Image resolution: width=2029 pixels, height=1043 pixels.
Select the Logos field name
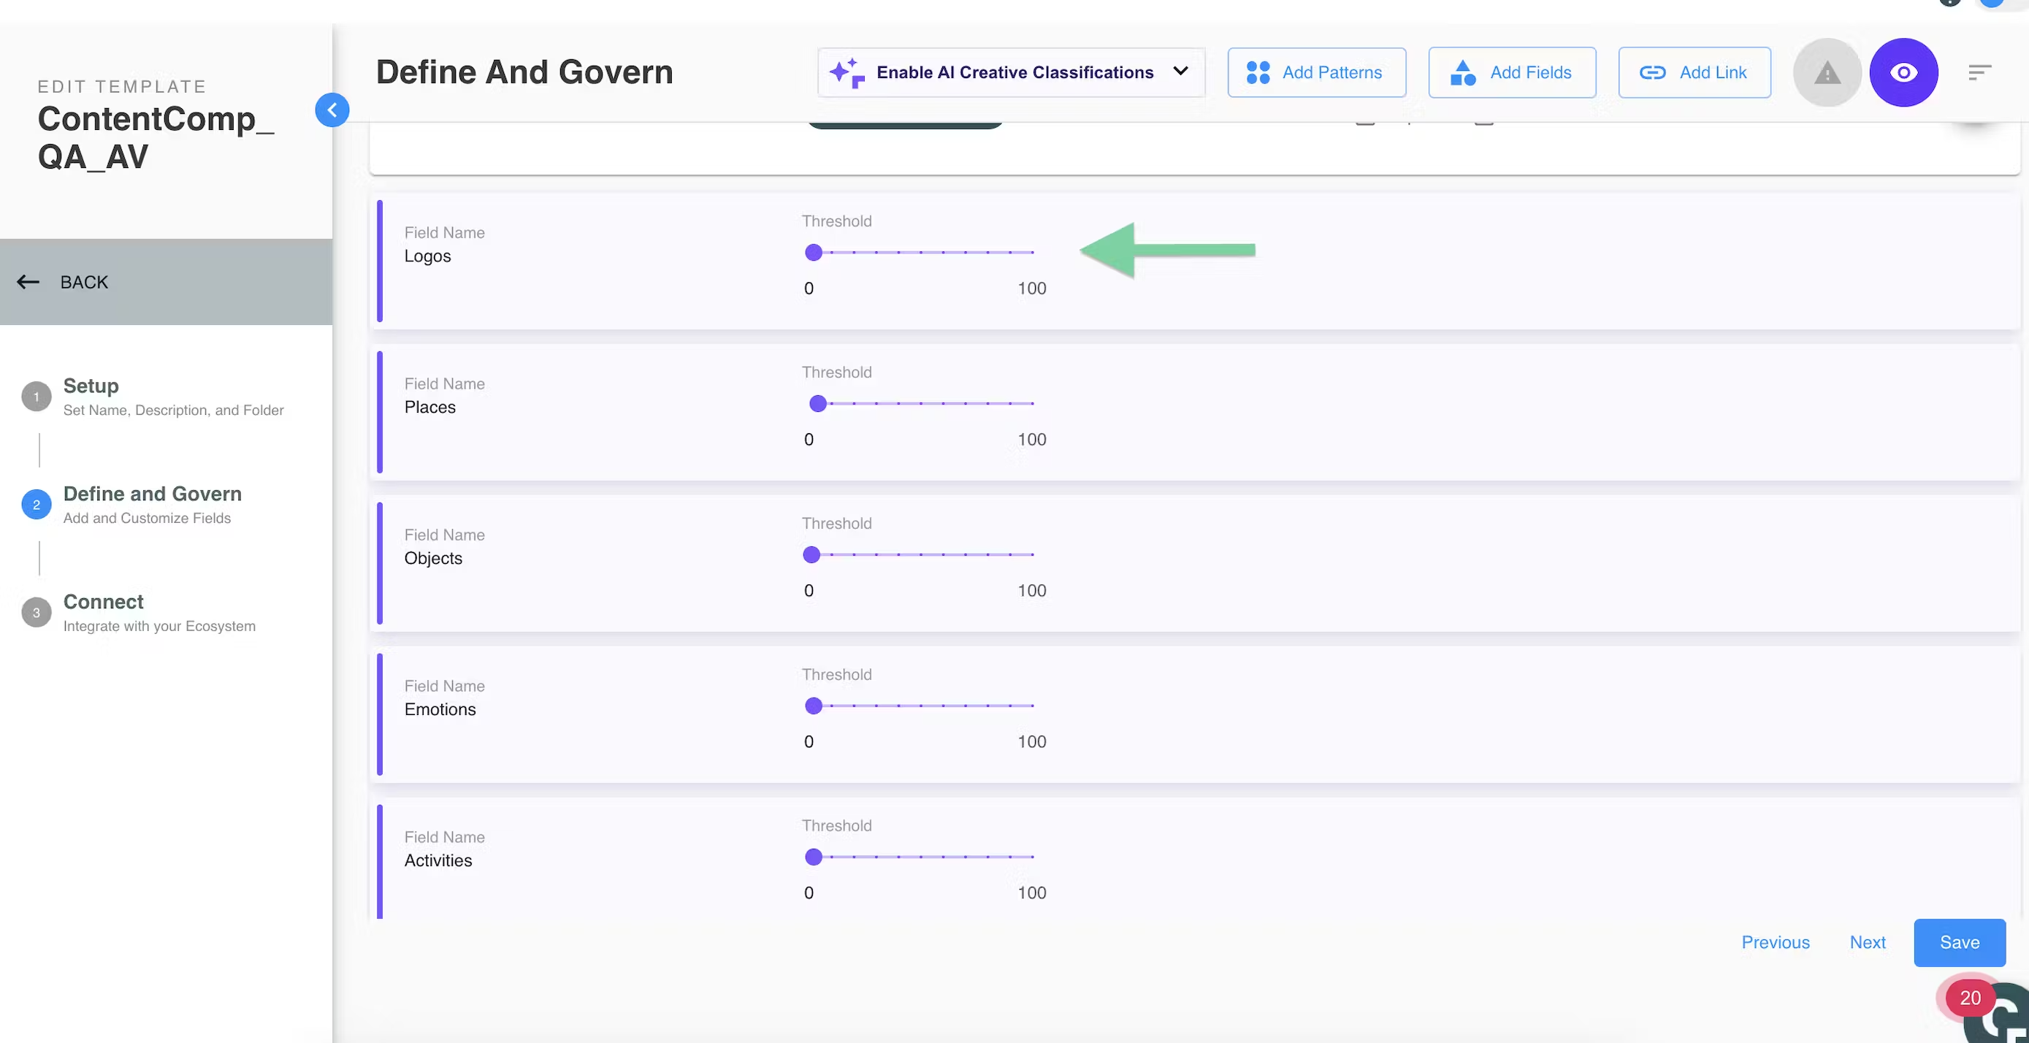click(428, 256)
